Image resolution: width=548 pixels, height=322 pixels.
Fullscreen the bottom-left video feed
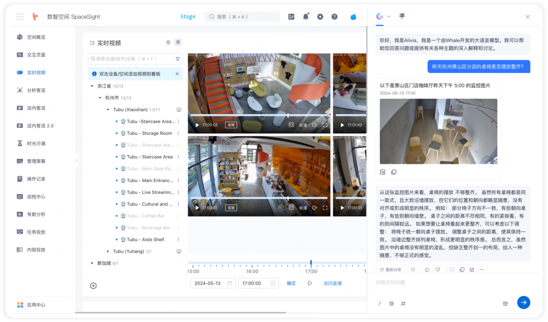325,208
